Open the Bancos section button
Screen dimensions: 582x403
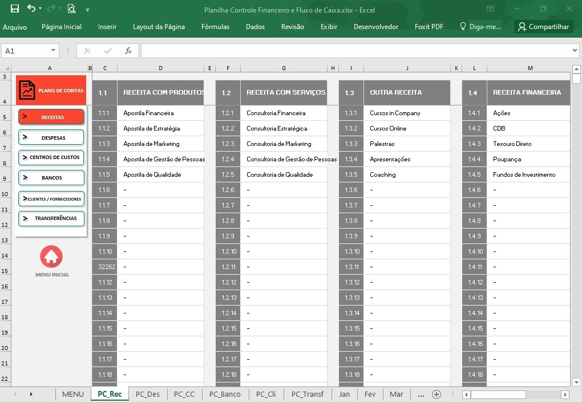click(x=51, y=178)
